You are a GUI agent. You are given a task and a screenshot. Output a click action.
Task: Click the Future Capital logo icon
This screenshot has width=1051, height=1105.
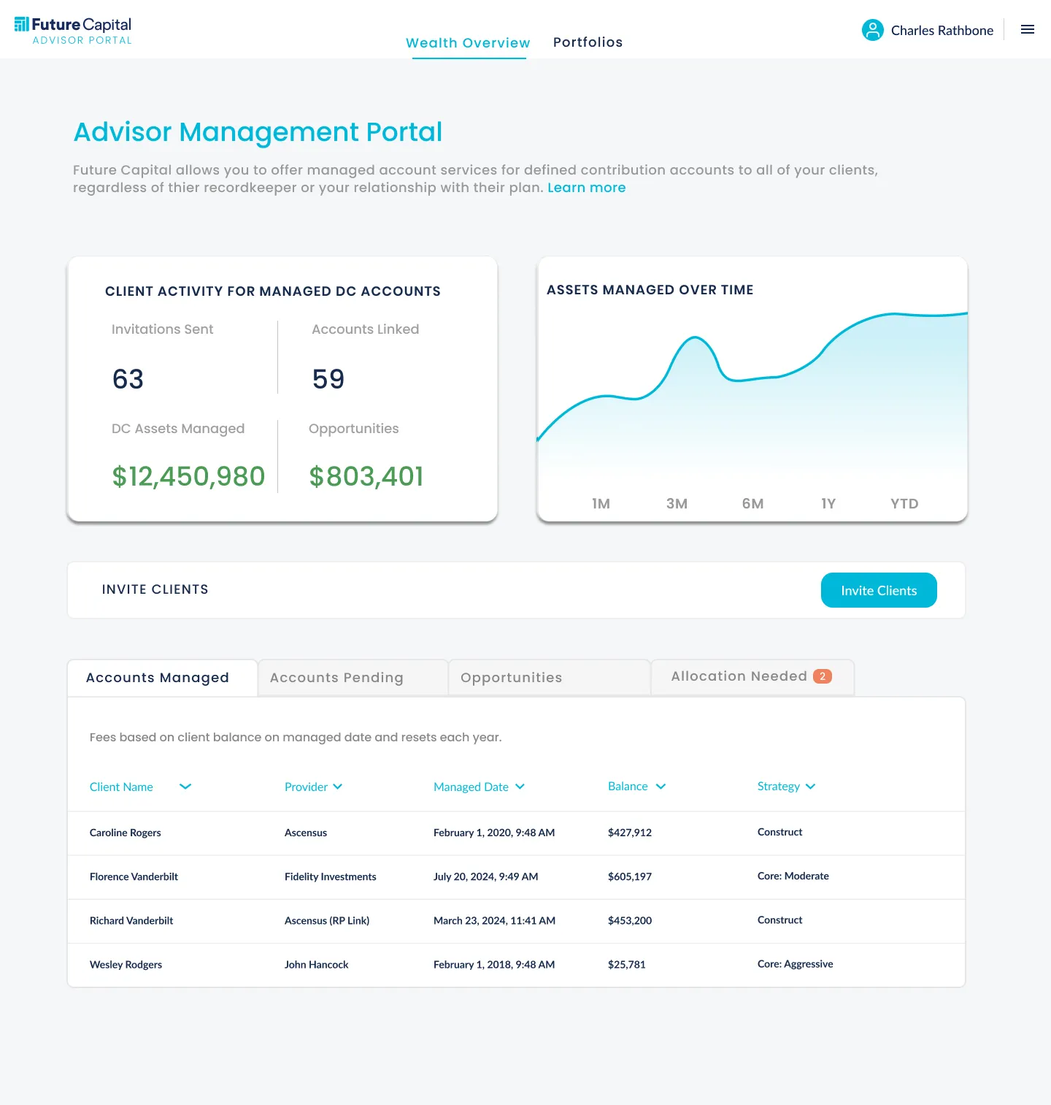click(22, 24)
